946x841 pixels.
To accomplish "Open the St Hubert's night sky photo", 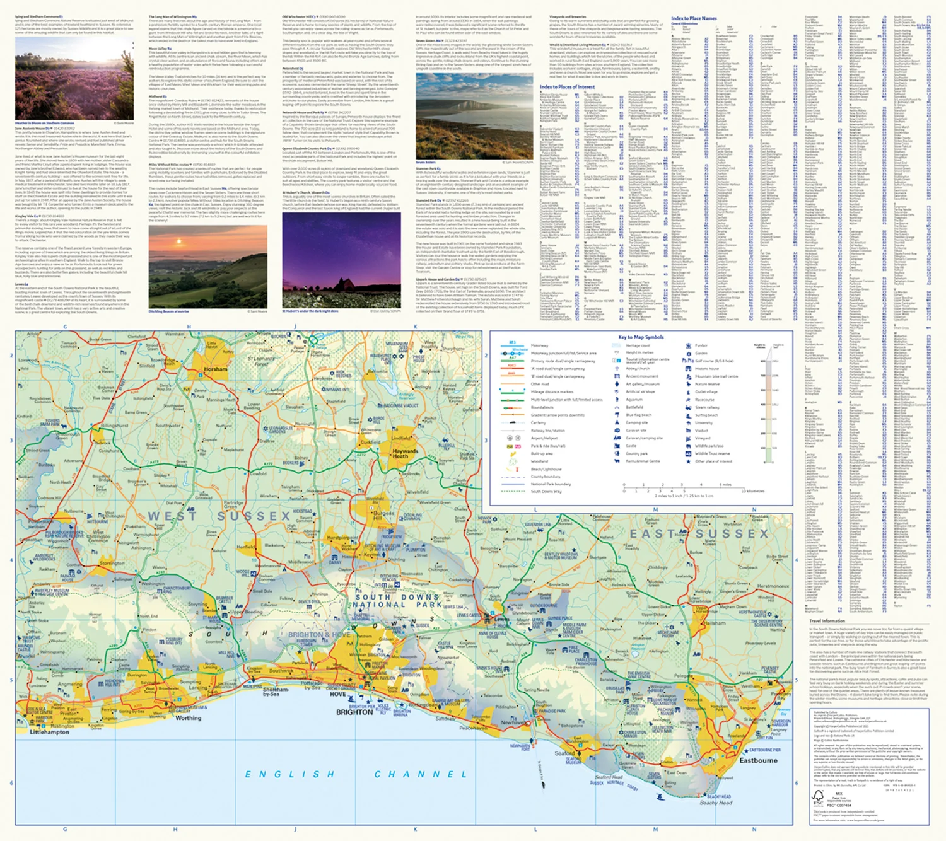I will pos(341,259).
